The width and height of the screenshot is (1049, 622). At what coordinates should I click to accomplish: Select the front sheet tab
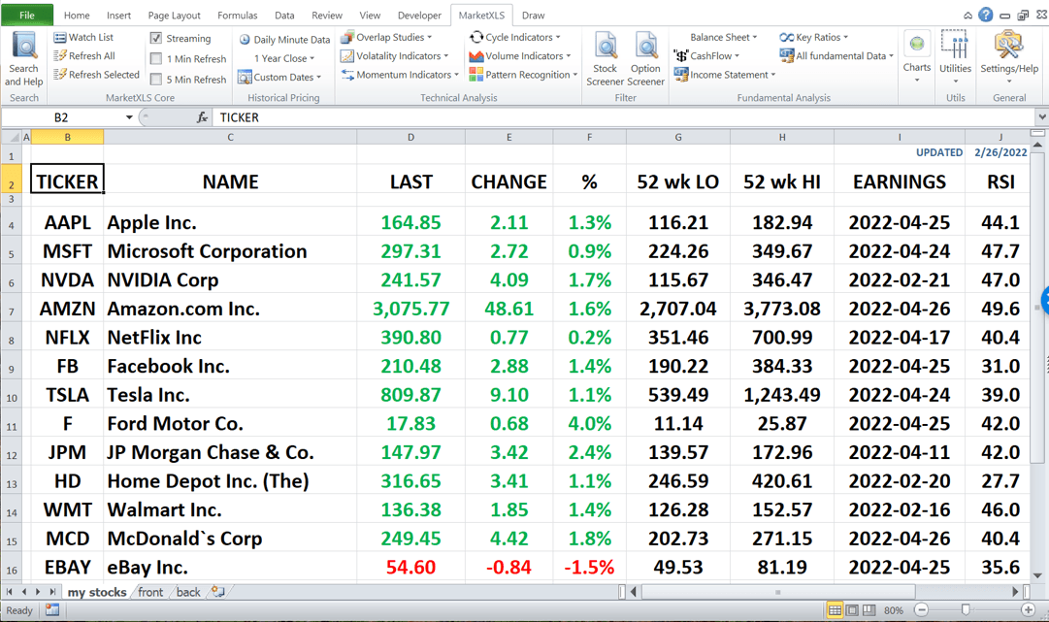pyautogui.click(x=150, y=592)
